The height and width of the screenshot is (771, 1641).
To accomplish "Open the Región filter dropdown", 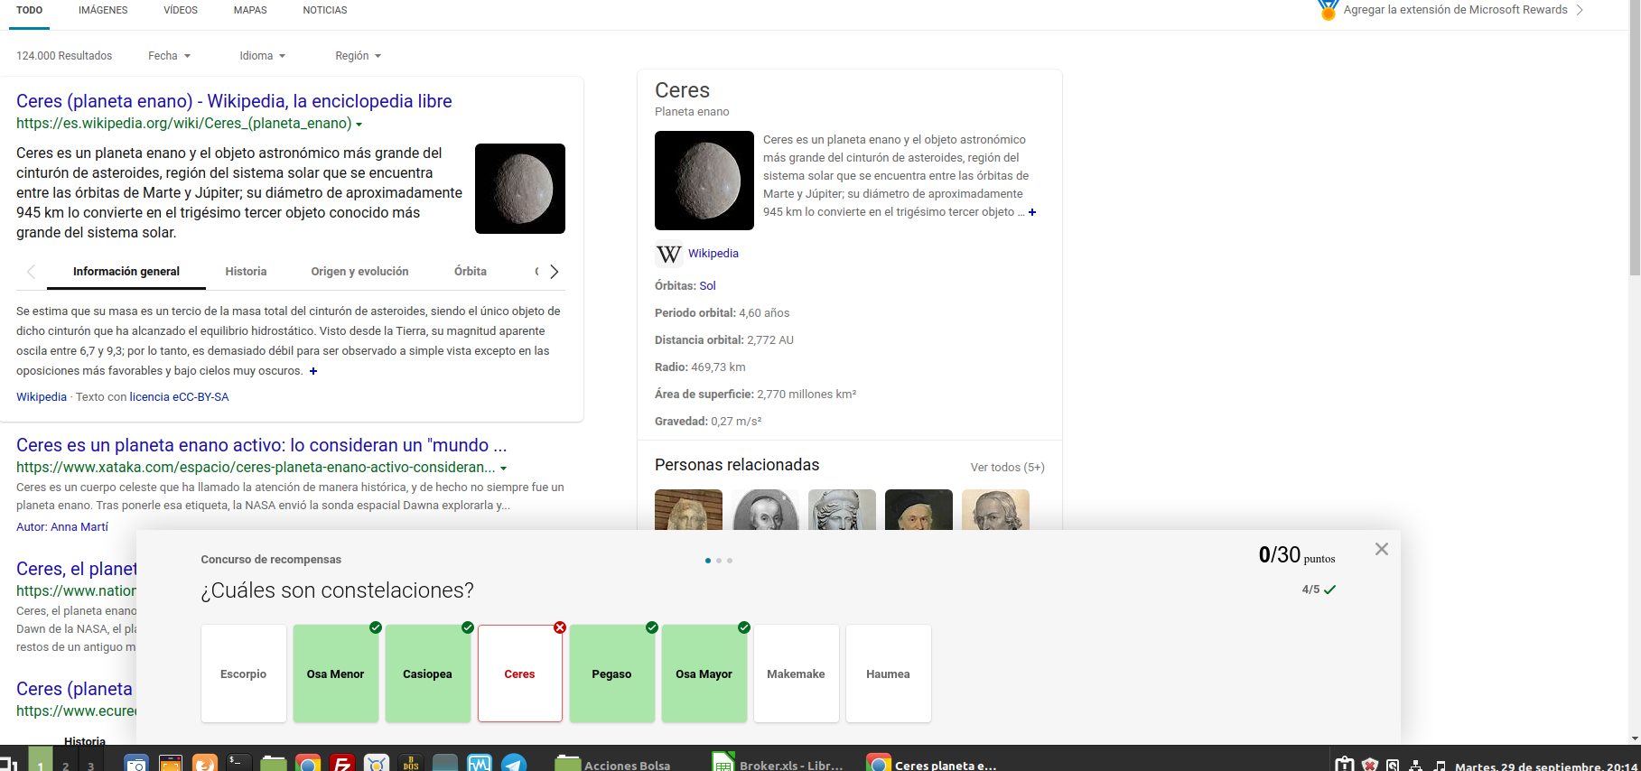I will point(358,56).
